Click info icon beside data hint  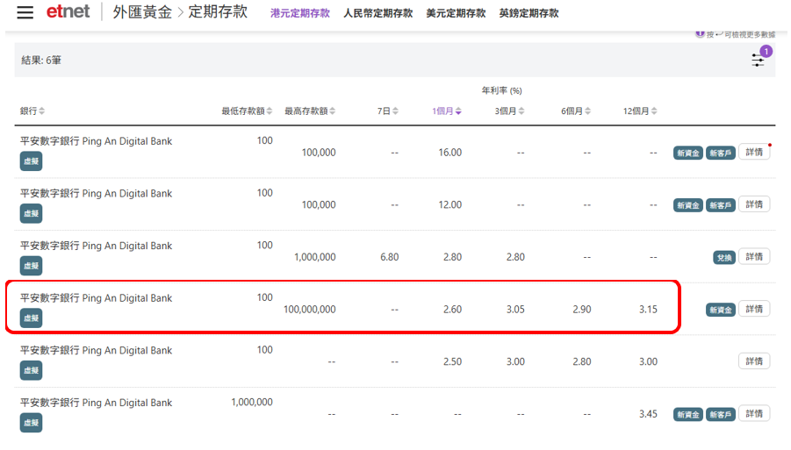[x=700, y=33]
